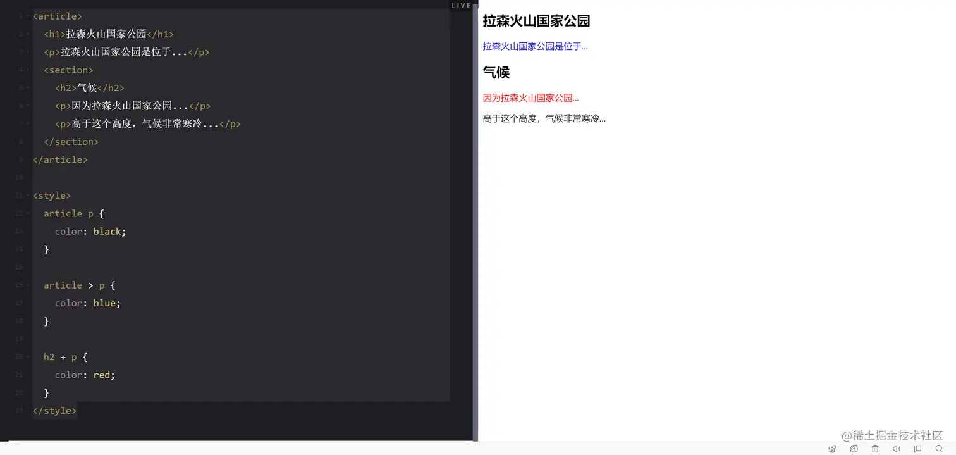Screen dimensions: 956x455
Task: Click the magnifier search icon
Action: tap(939, 449)
